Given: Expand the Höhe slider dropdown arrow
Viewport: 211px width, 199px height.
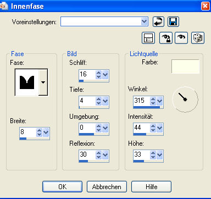Looking at the screenshot, I should point(160,154).
